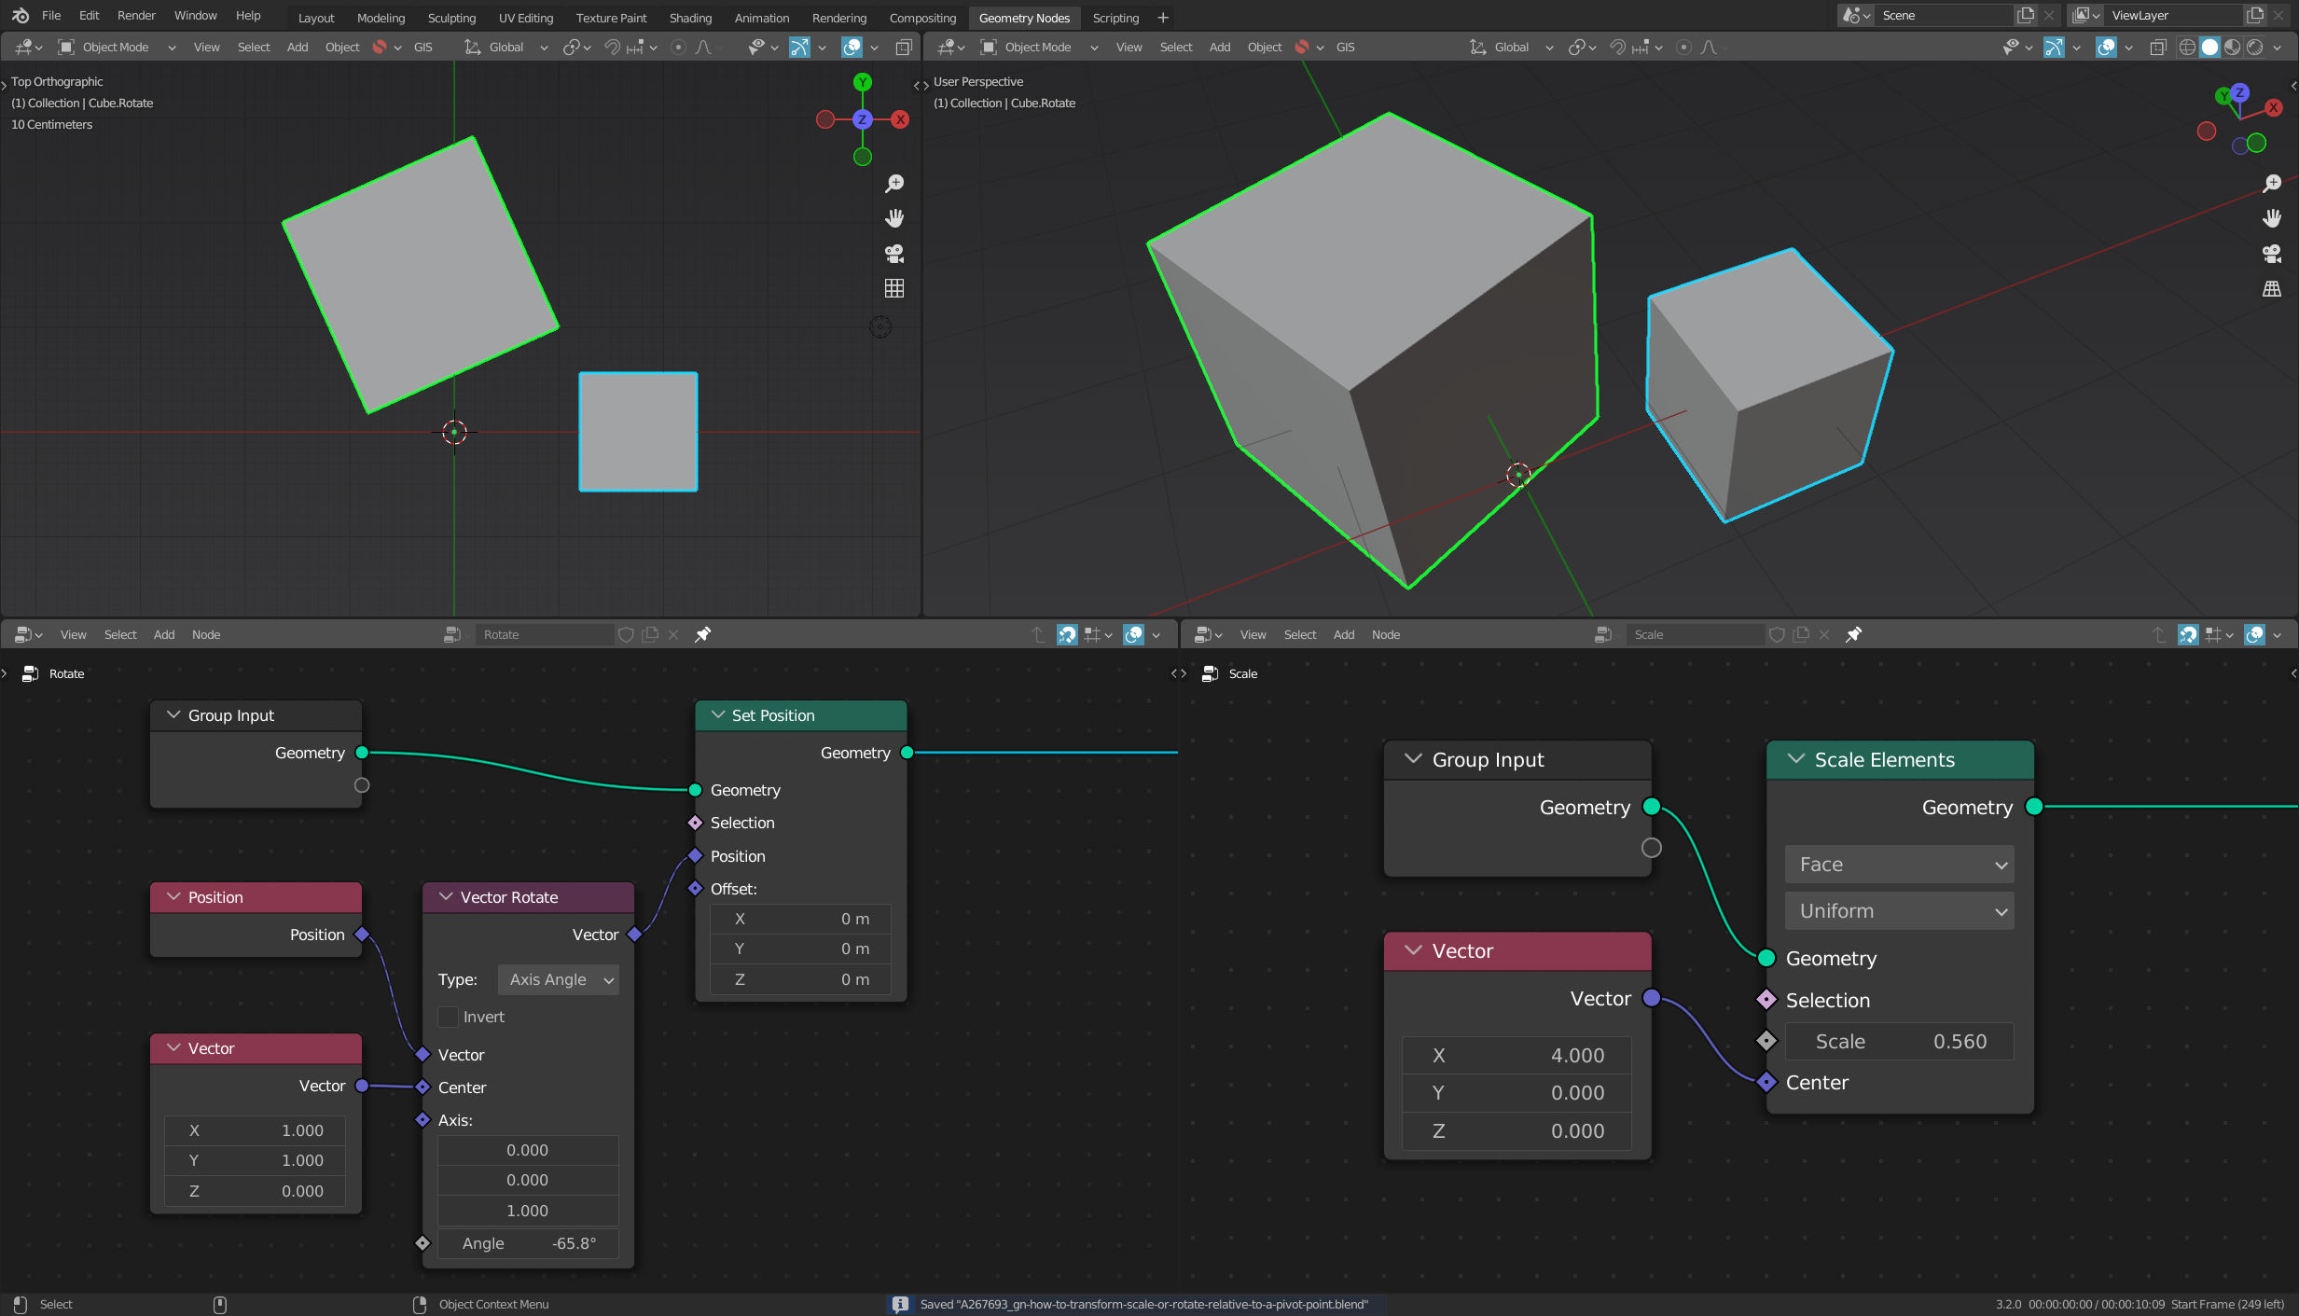Click the Vector X 4.000 value field
The height and width of the screenshot is (1316, 2299).
click(1517, 1055)
